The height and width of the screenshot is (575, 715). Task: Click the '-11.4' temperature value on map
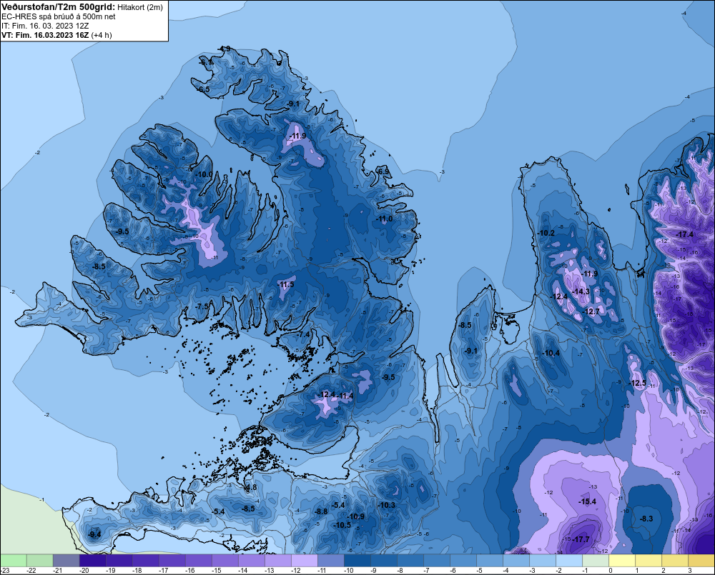(345, 396)
